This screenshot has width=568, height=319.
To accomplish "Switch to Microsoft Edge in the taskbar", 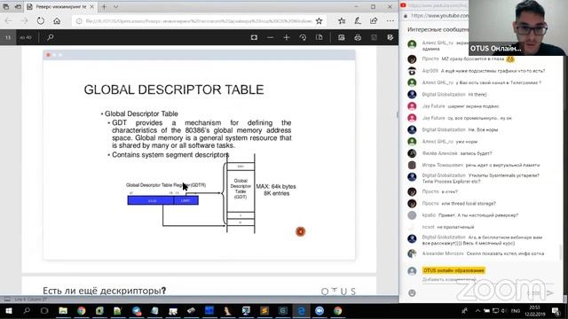I will click(301, 311).
